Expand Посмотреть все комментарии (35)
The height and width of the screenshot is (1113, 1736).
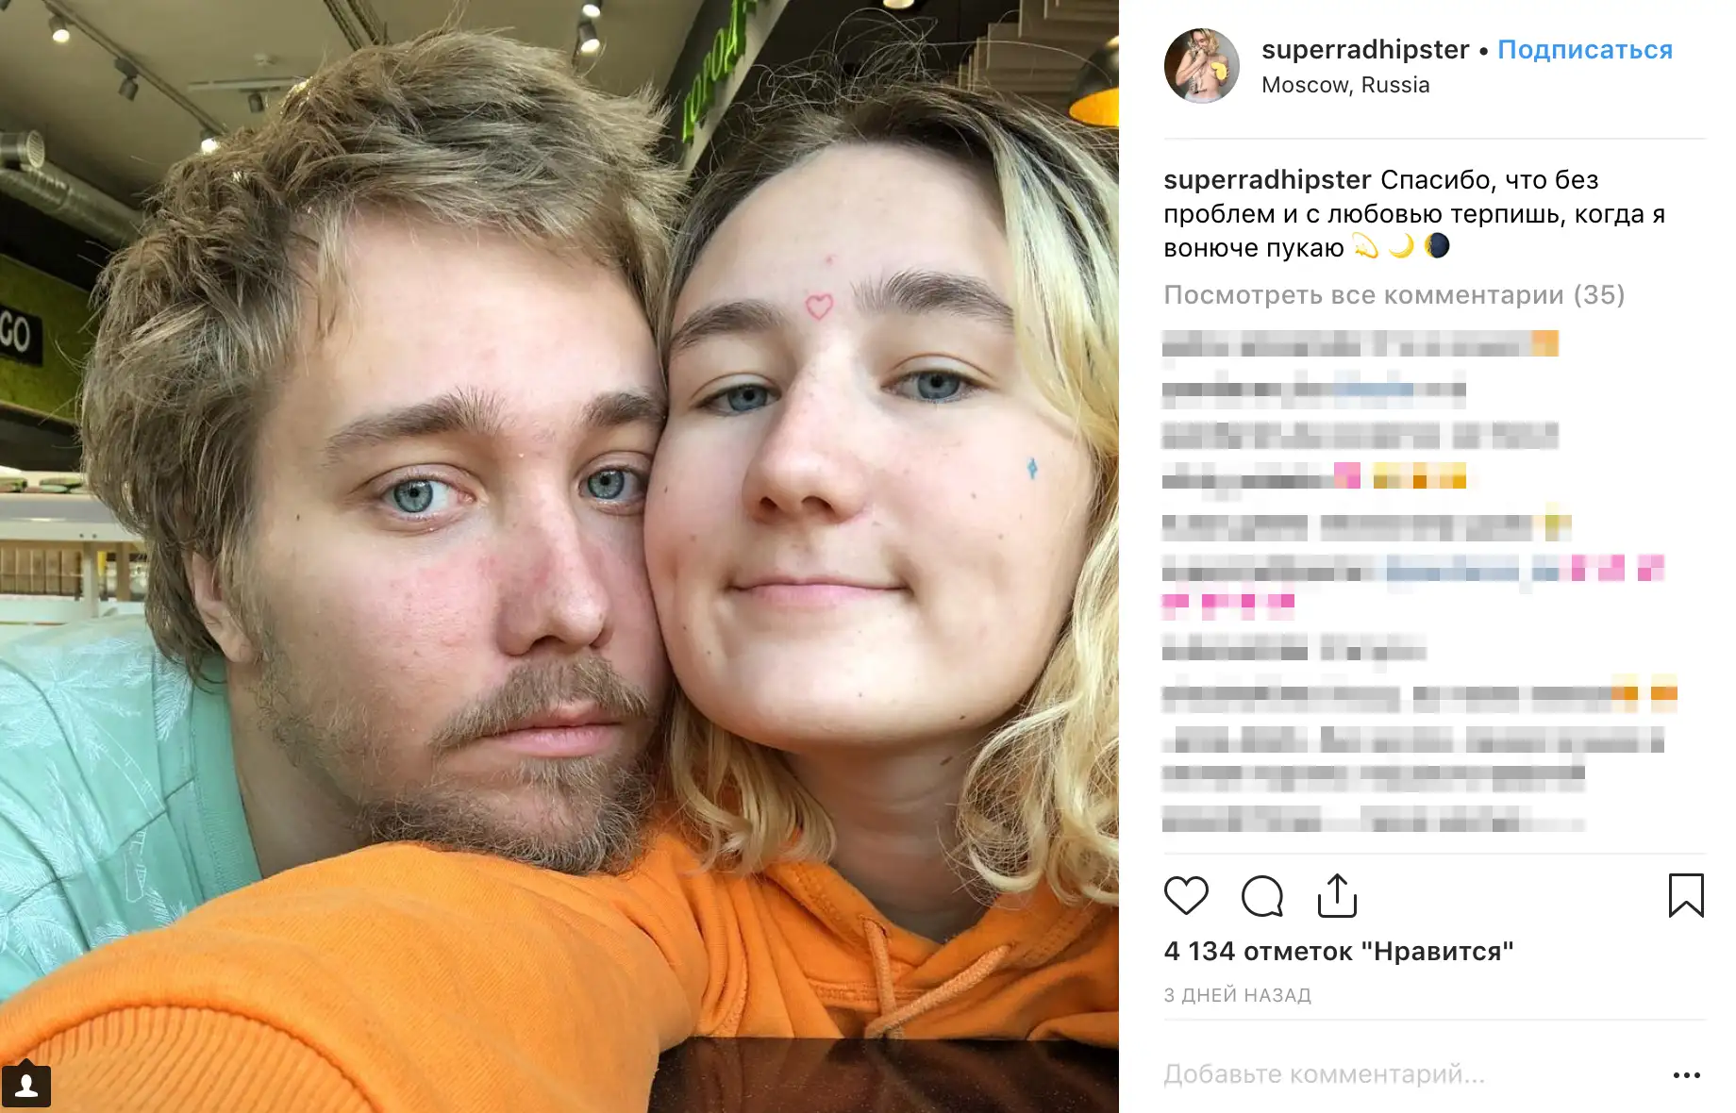(1394, 295)
